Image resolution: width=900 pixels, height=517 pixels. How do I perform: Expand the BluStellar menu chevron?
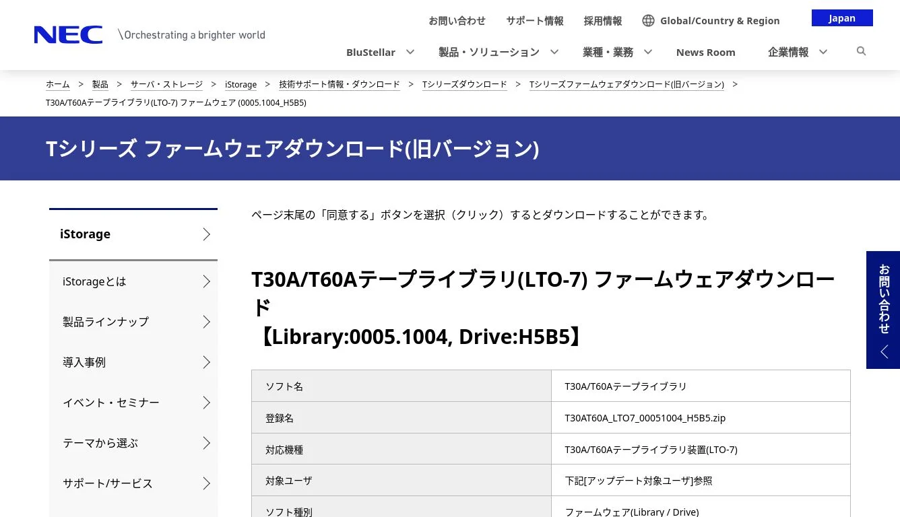pos(410,52)
